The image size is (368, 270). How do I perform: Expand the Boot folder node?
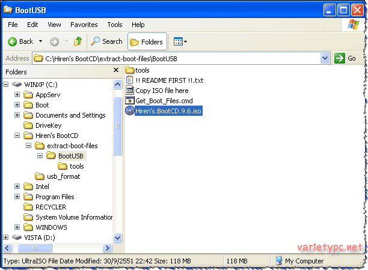point(17,104)
